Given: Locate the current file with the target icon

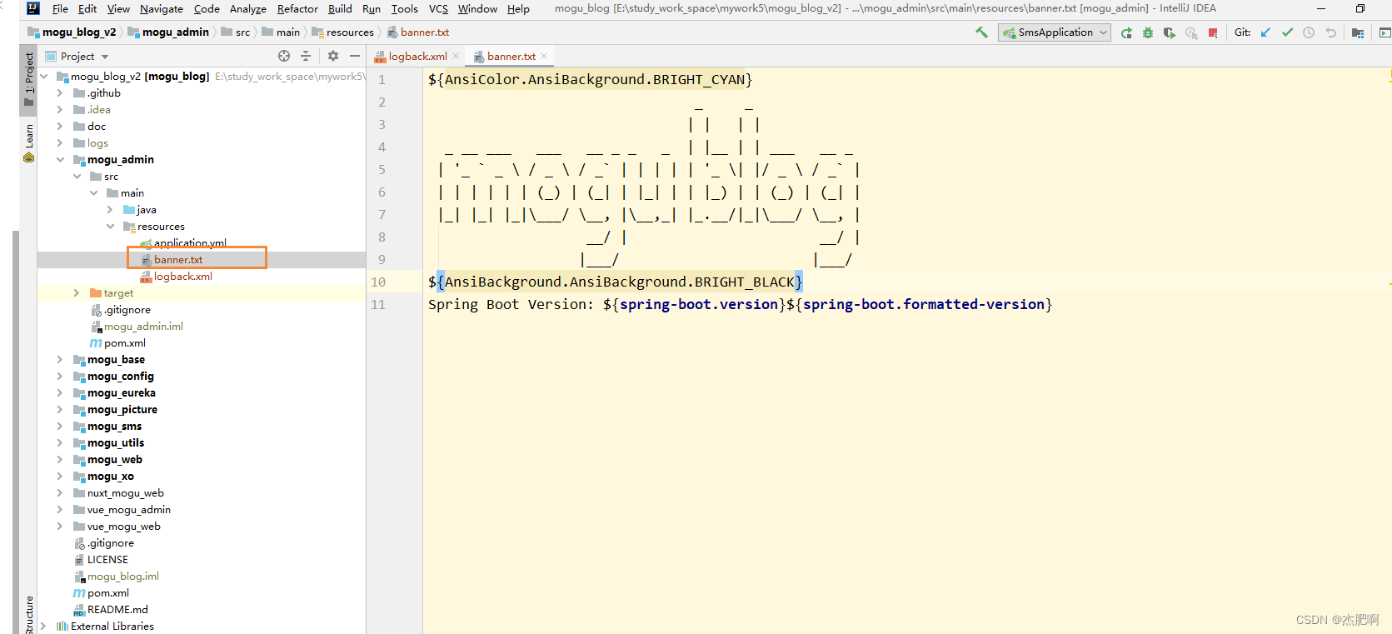Looking at the screenshot, I should [284, 56].
